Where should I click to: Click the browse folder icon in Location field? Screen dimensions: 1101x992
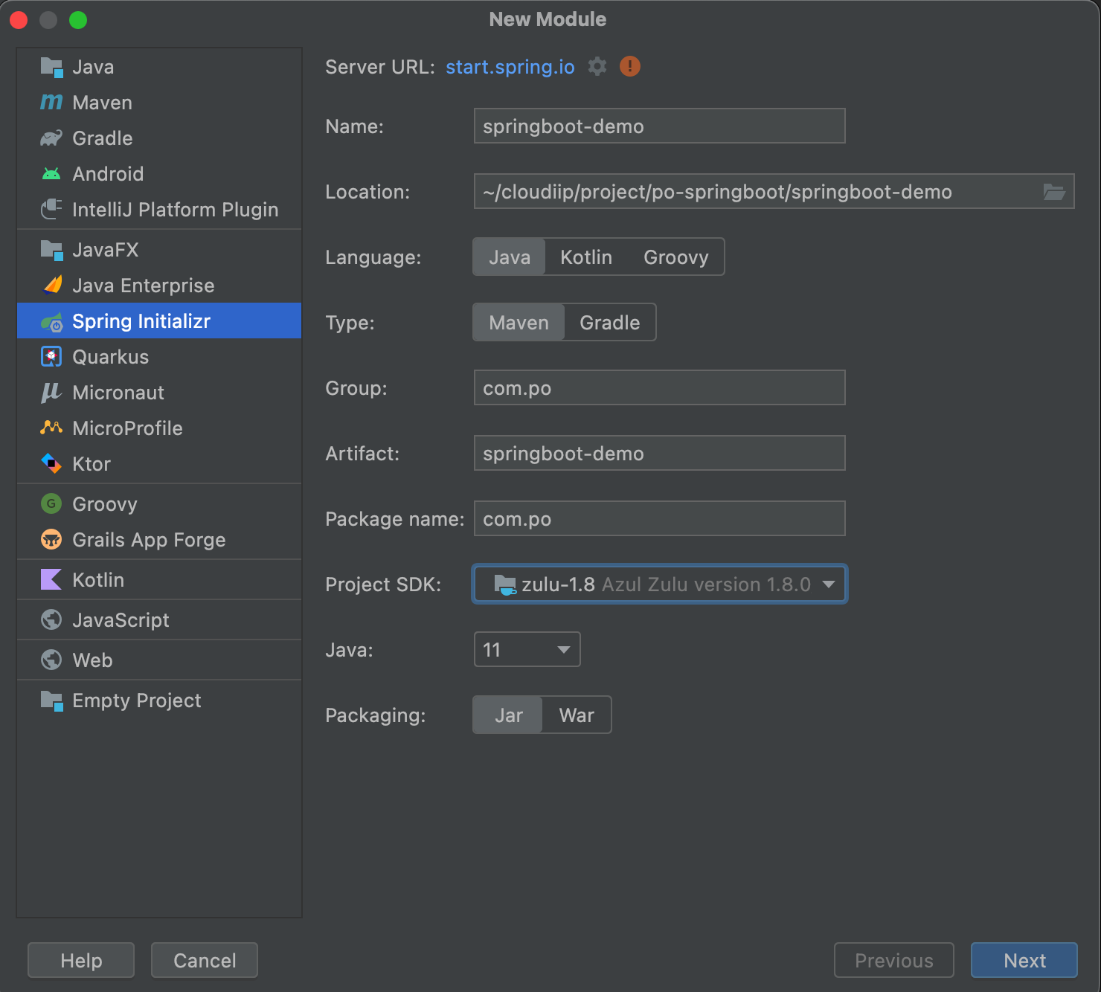[1053, 192]
